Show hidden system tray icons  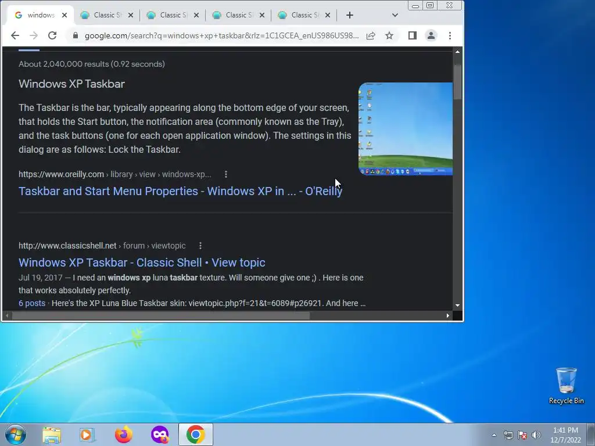point(494,435)
